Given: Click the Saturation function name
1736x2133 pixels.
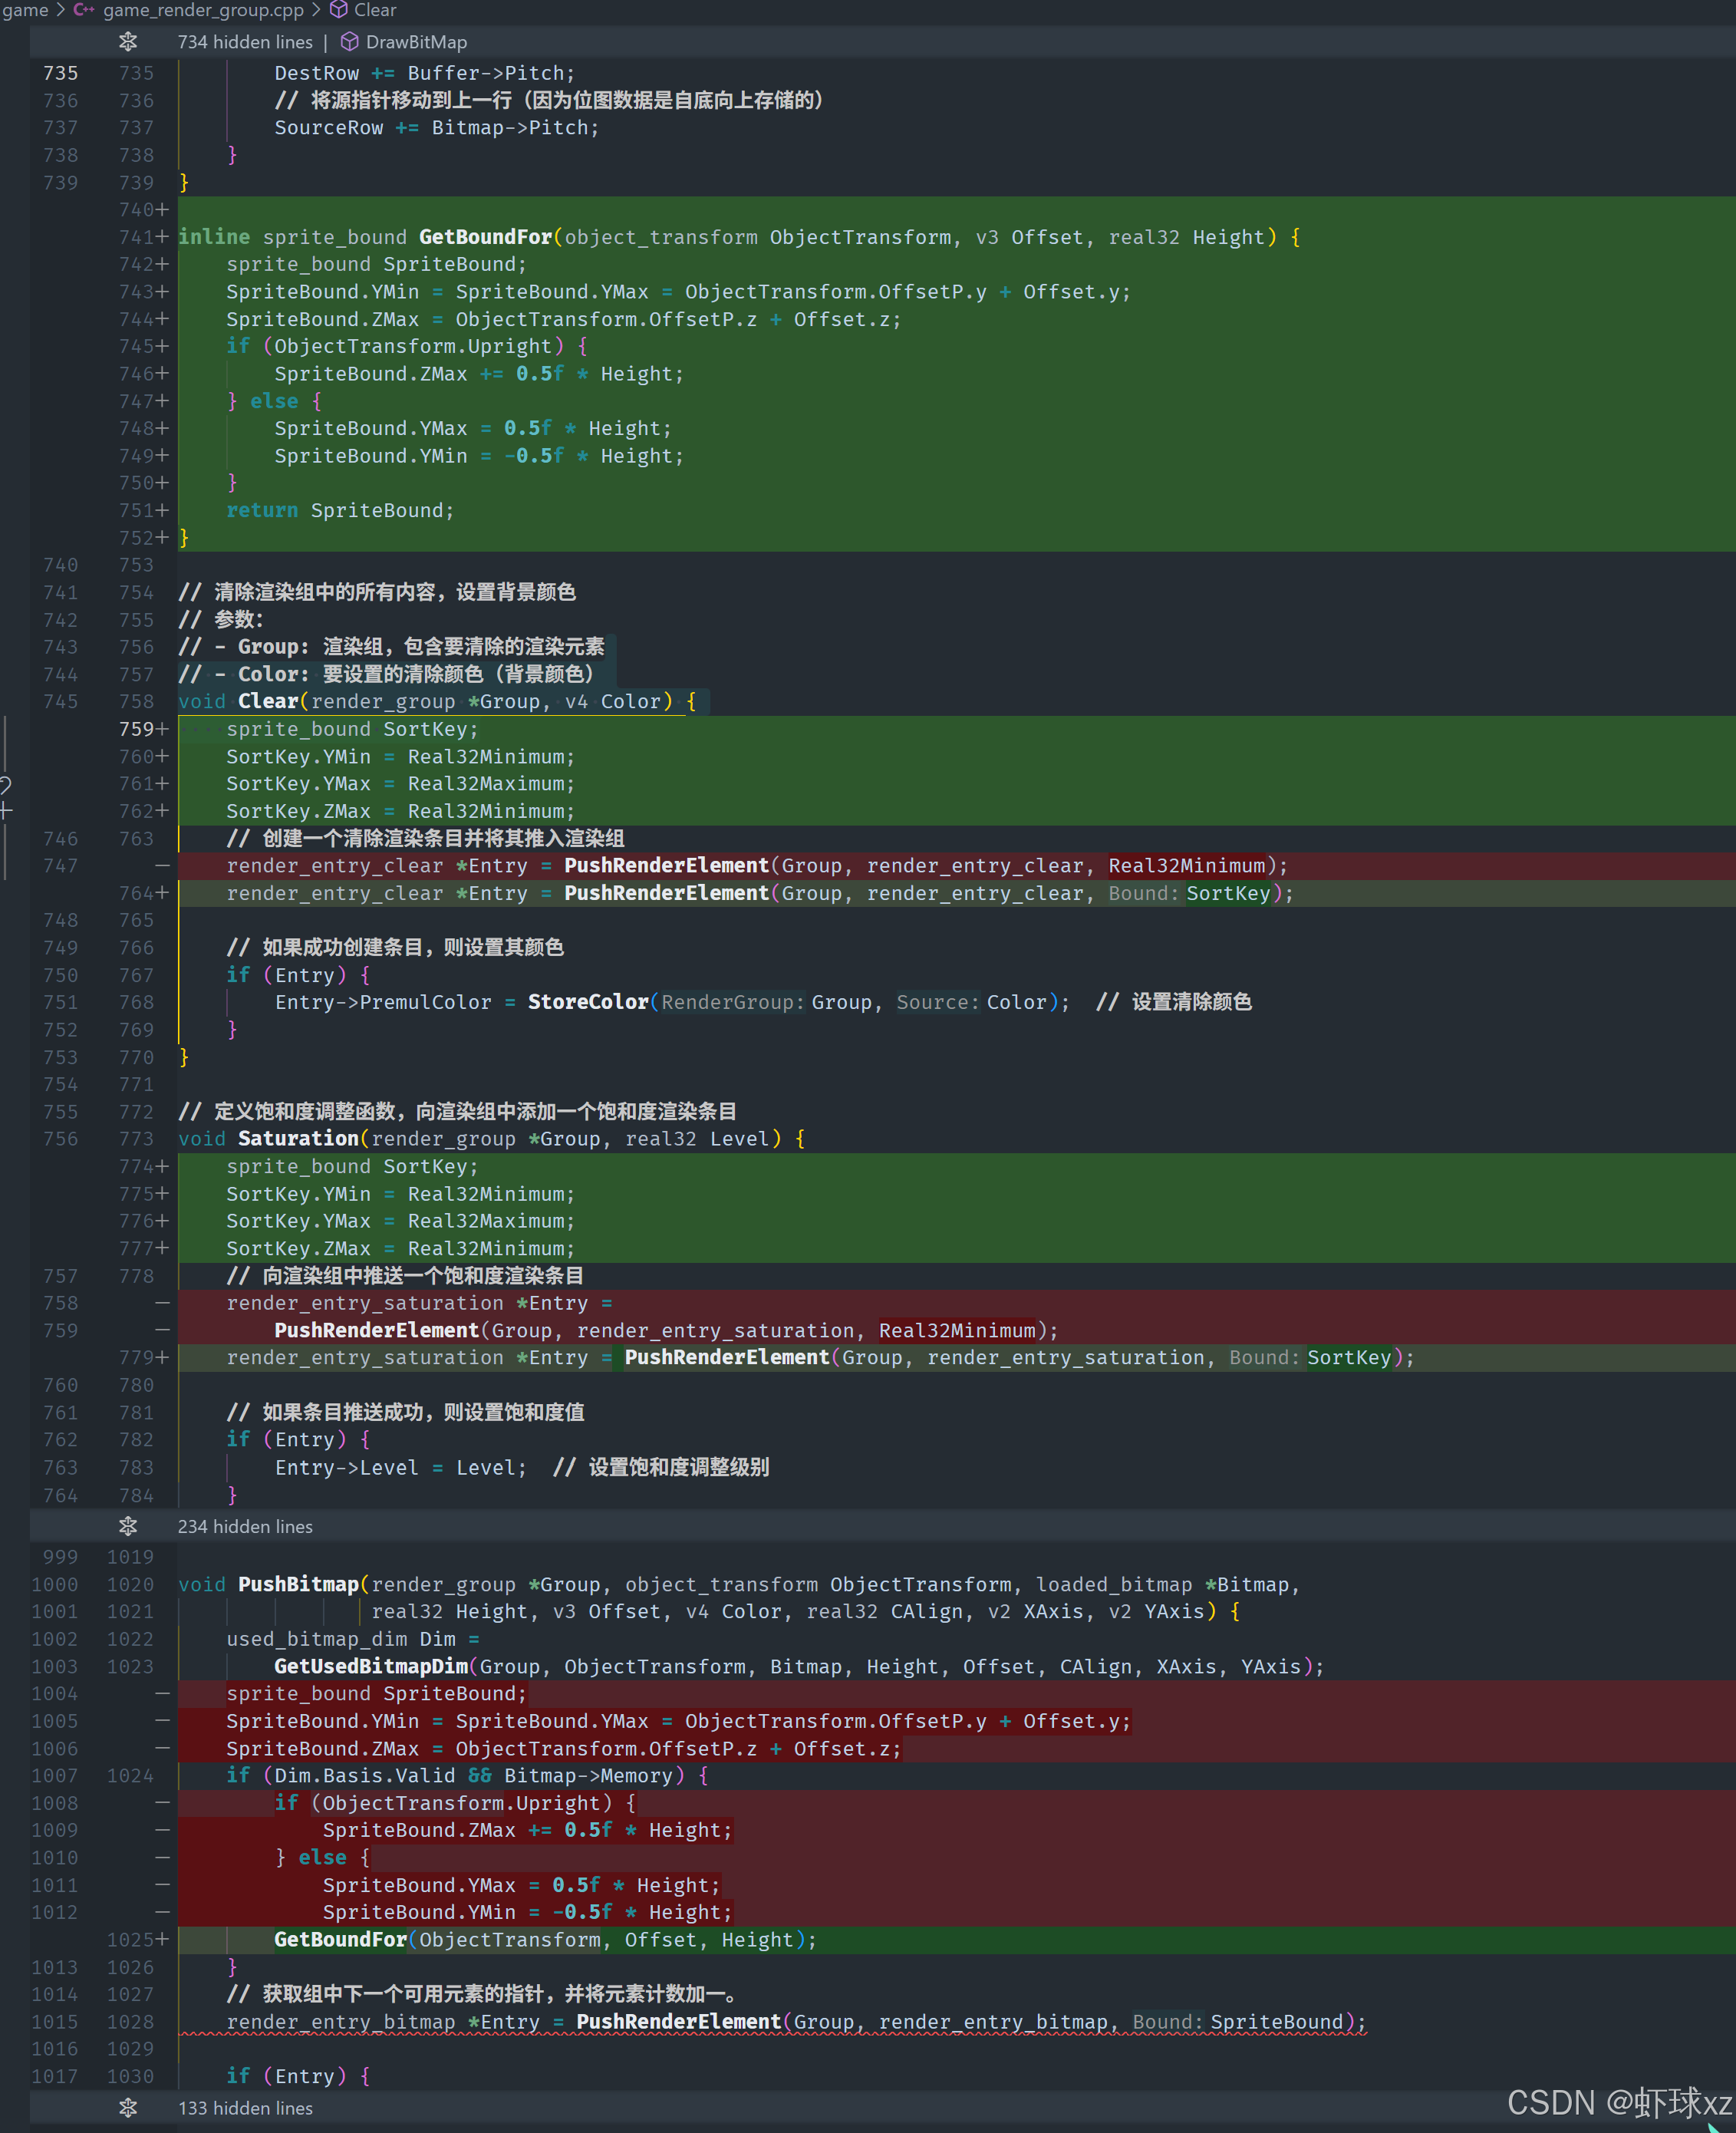Looking at the screenshot, I should [298, 1138].
